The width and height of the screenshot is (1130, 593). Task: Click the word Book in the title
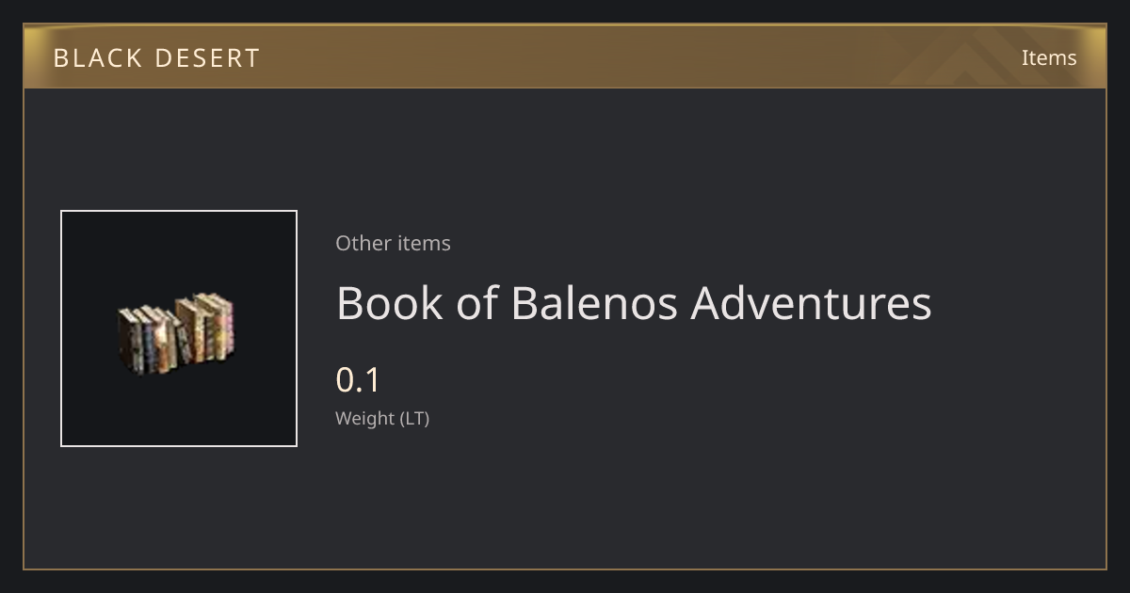pos(391,303)
